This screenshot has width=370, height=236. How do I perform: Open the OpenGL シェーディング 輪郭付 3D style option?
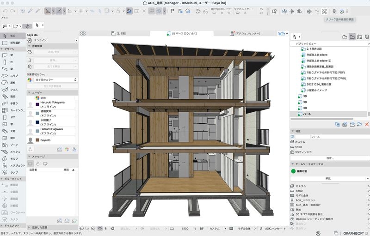click(330, 219)
